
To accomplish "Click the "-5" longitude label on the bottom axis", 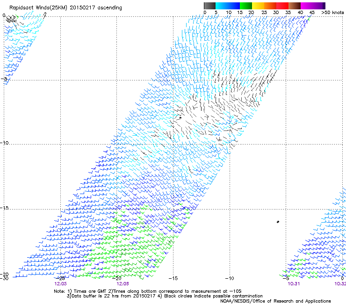I will (286, 278).
